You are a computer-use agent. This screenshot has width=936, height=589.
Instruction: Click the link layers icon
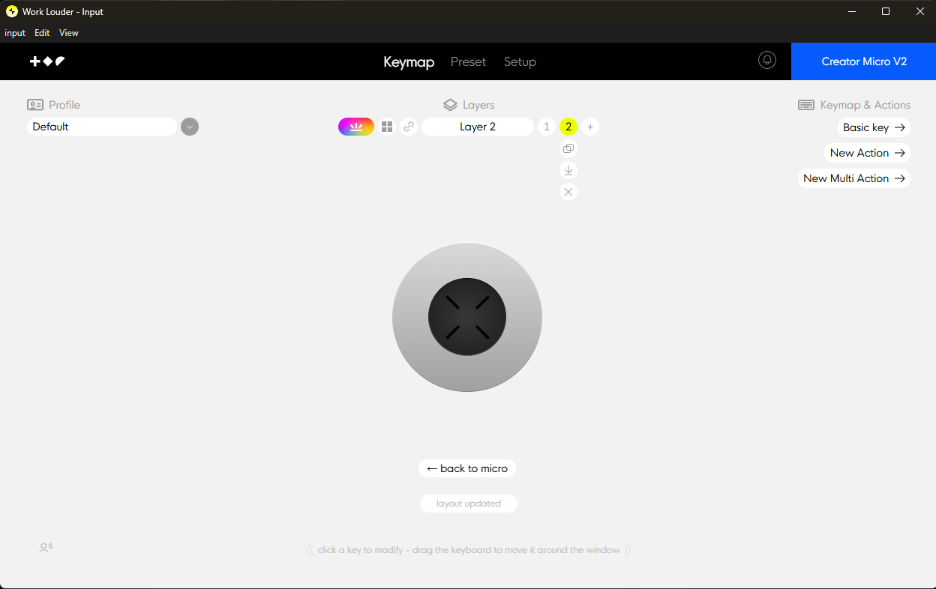click(x=409, y=127)
